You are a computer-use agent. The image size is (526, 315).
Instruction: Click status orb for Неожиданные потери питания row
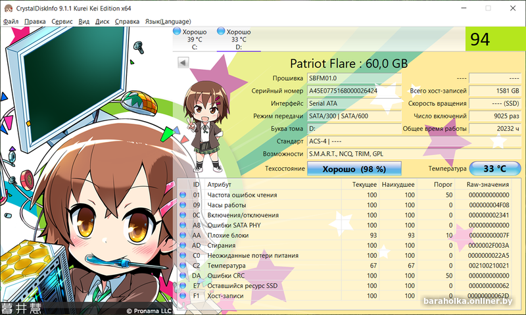[183, 255]
